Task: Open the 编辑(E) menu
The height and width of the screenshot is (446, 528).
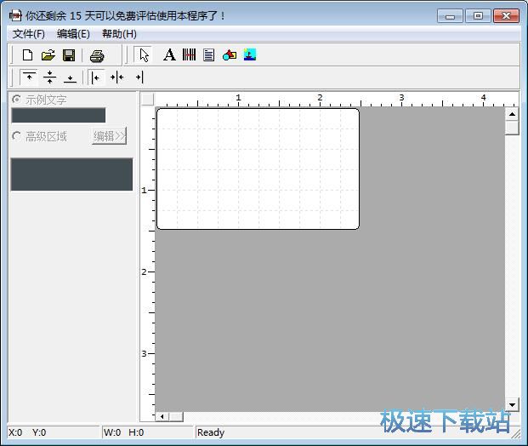Action: tap(73, 34)
